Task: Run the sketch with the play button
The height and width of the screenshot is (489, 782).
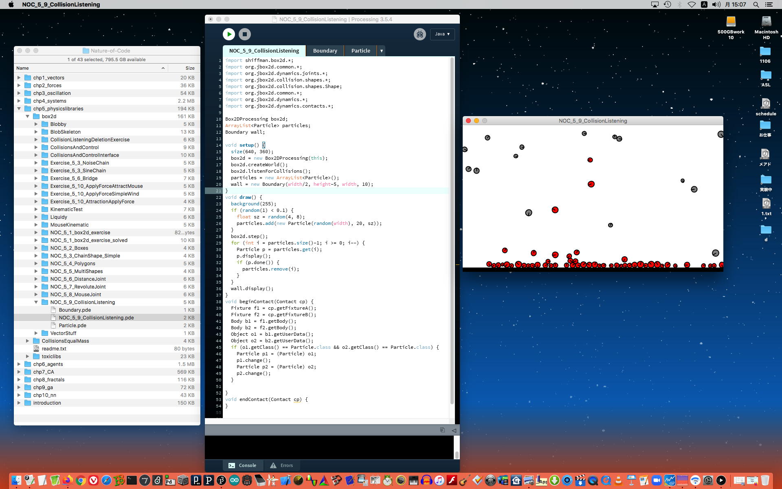Action: [x=229, y=34]
